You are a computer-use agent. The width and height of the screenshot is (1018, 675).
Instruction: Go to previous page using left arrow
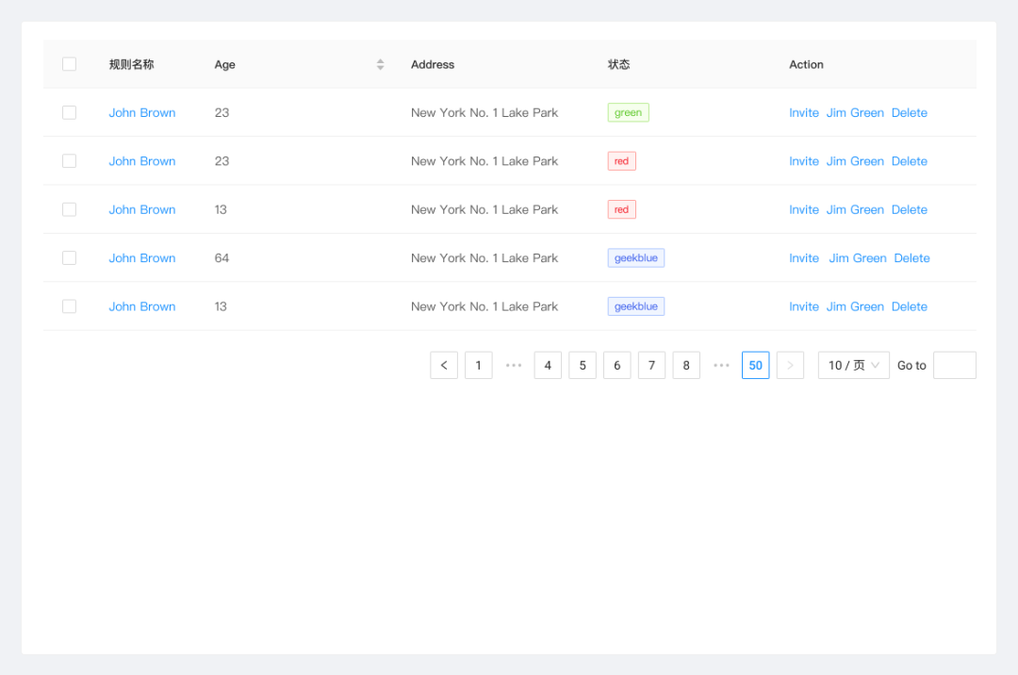[444, 366]
